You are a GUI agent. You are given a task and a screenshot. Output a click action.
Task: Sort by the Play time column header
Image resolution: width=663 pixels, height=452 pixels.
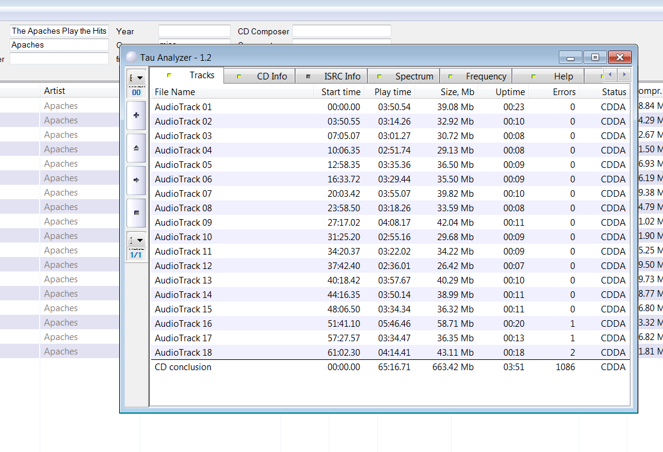coord(389,91)
